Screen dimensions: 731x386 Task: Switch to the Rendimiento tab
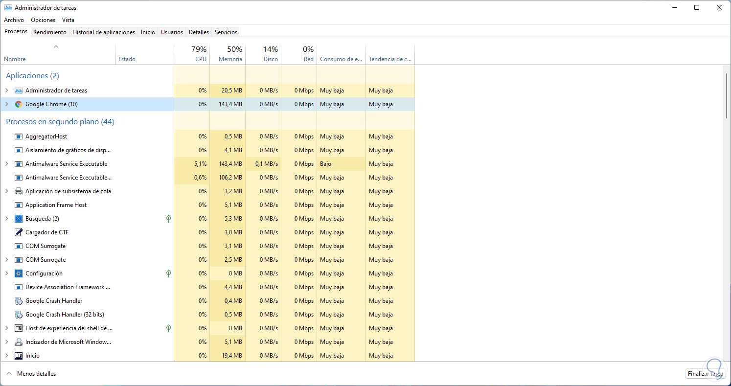[50, 32]
